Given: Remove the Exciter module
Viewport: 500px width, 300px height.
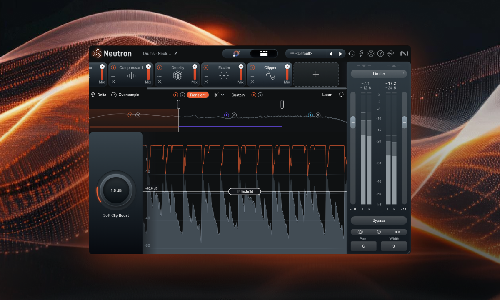Looking at the screenshot, I should click(x=206, y=82).
